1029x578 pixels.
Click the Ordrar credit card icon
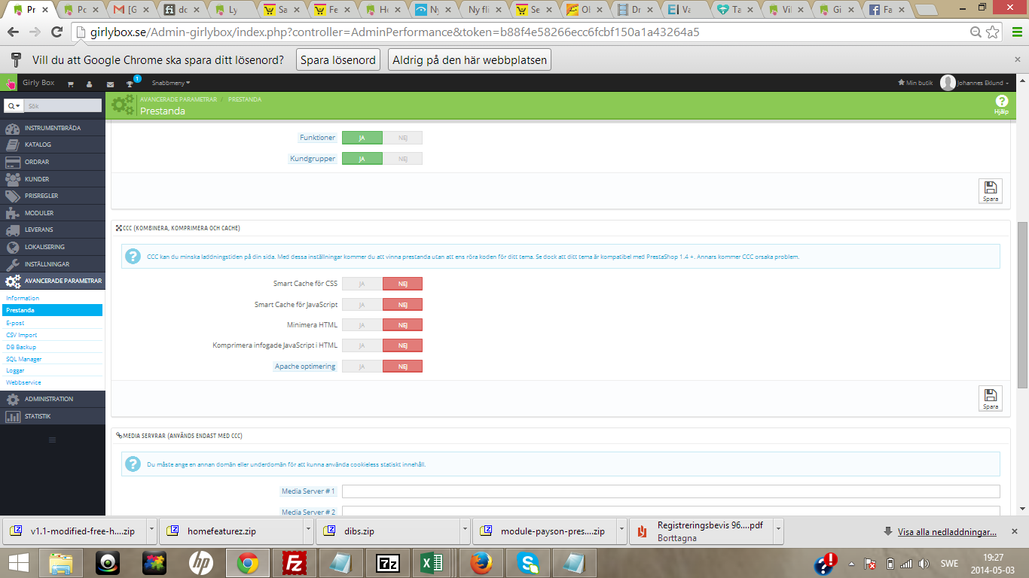click(x=13, y=162)
